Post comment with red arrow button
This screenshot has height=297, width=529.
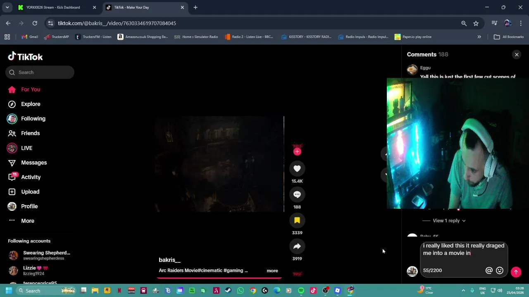coord(516,272)
